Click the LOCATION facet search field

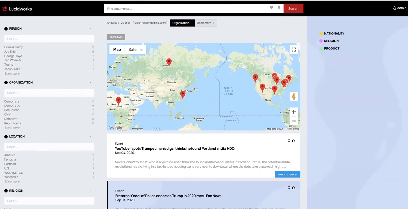(x=49, y=147)
